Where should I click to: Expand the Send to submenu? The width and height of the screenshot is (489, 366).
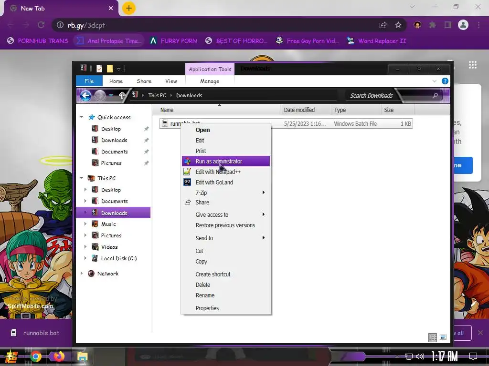pos(226,238)
